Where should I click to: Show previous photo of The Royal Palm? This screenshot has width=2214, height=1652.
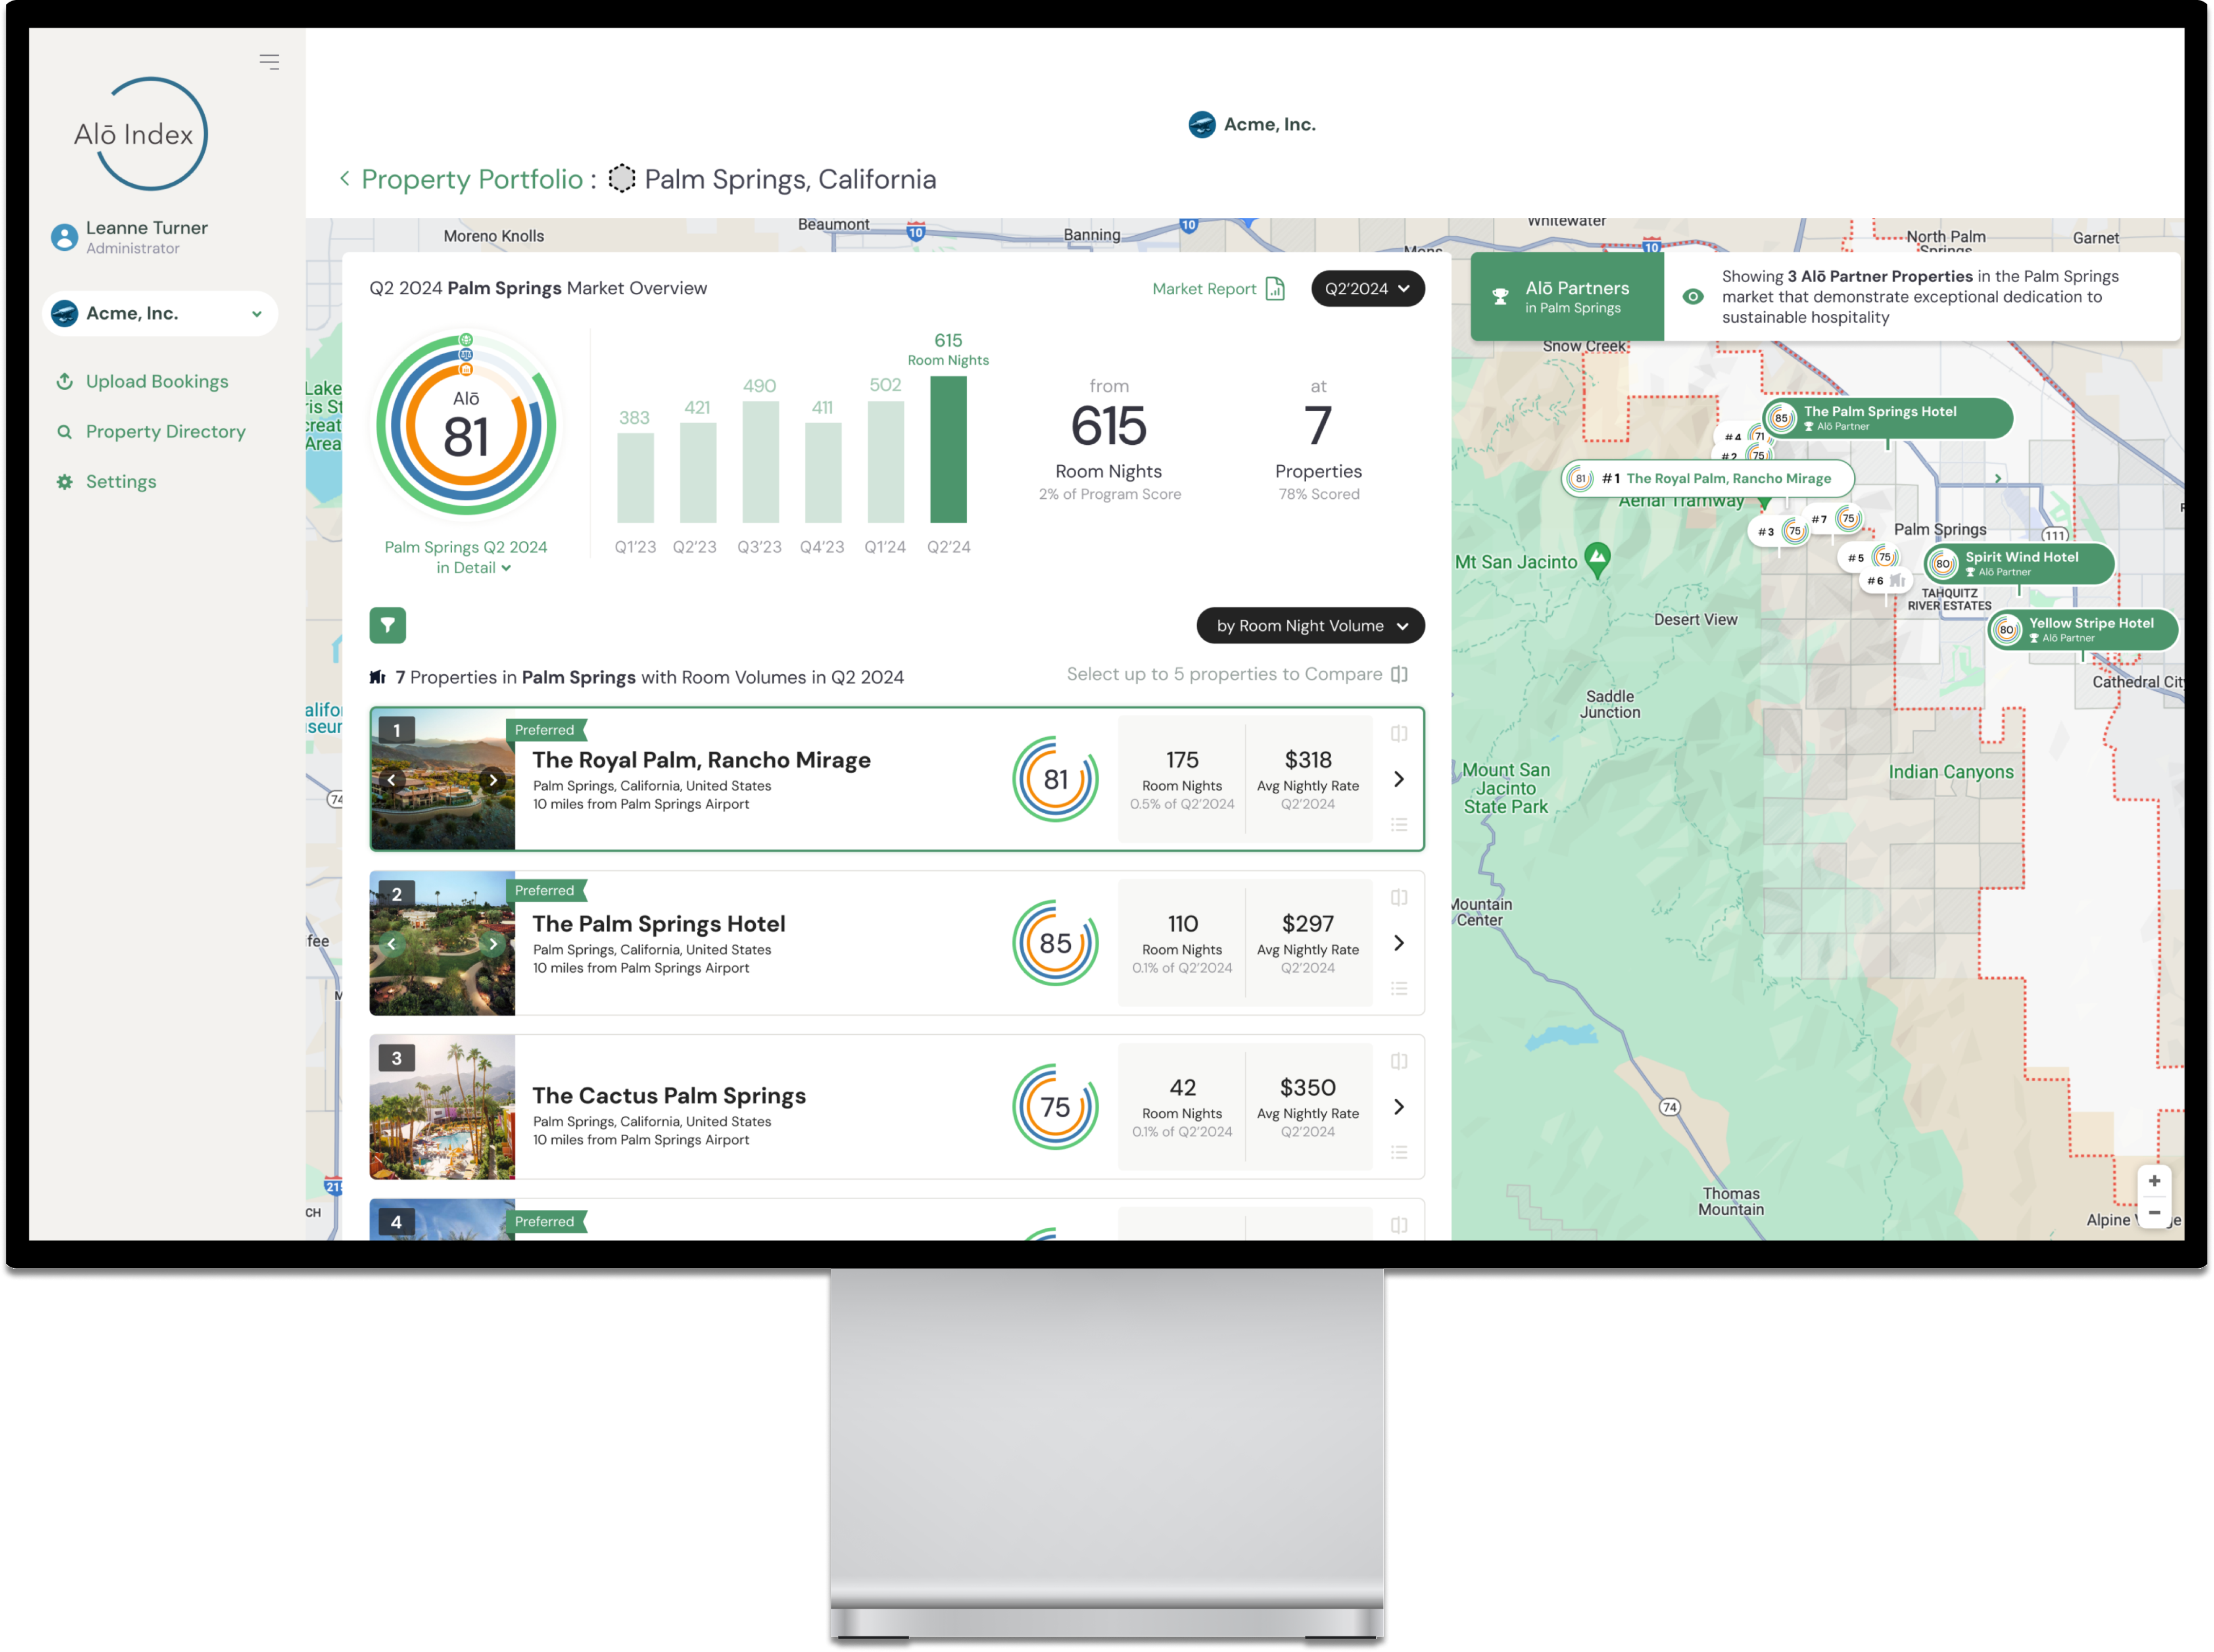point(392,780)
